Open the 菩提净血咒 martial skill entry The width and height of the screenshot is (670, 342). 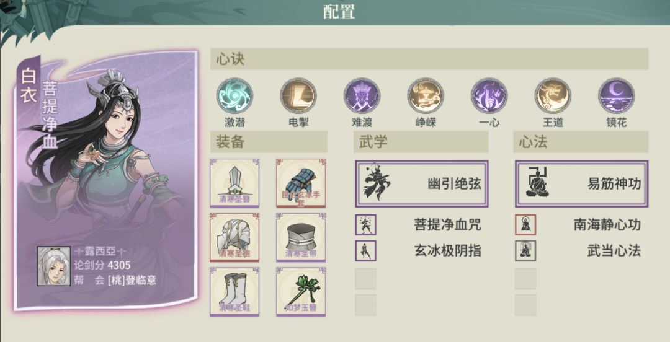coord(422,224)
